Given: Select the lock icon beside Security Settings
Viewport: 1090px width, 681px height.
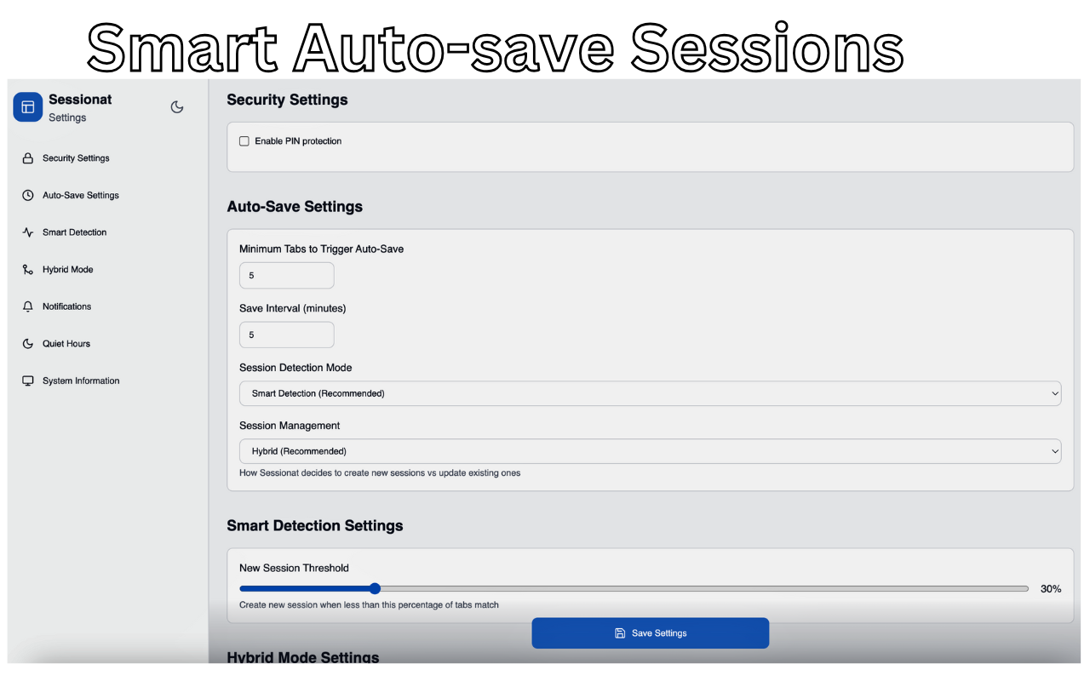Looking at the screenshot, I should [28, 157].
